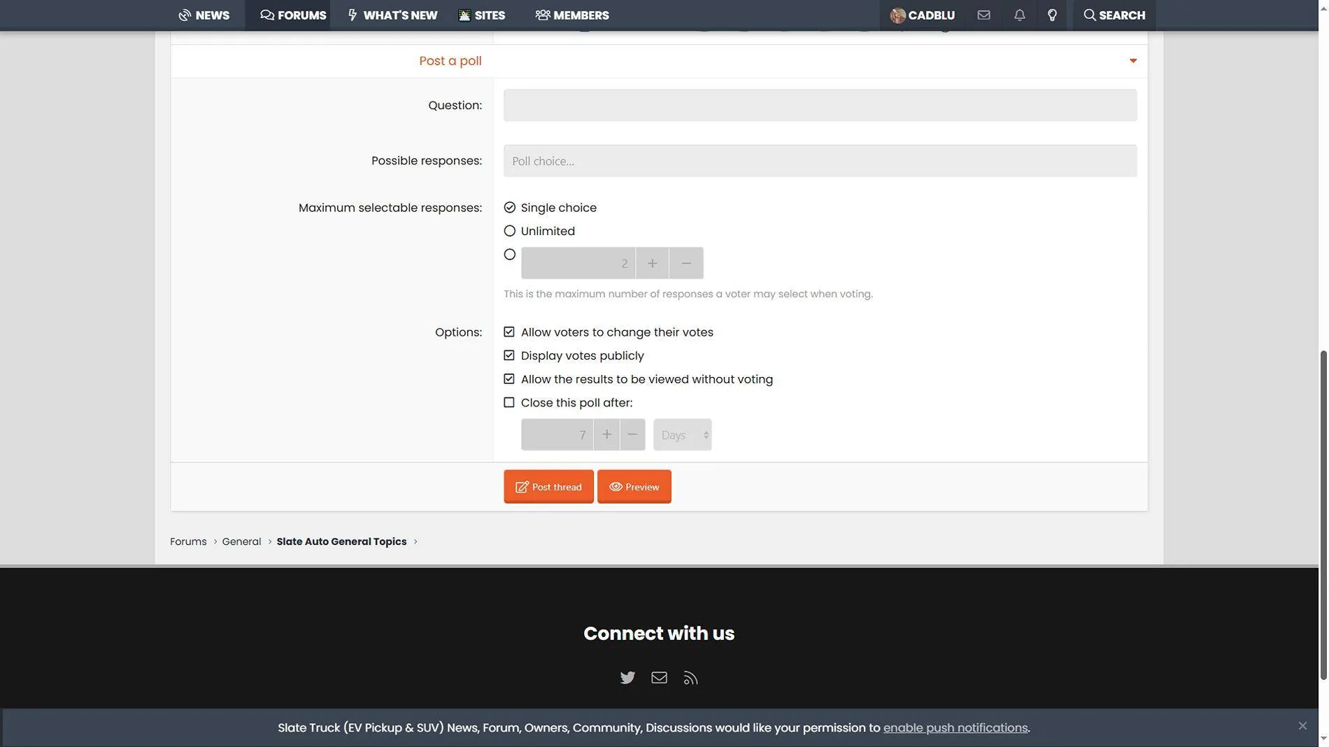Viewport: 1329px width, 747px height.
Task: Click the lightbulb style toggle icon
Action: pyautogui.click(x=1052, y=15)
